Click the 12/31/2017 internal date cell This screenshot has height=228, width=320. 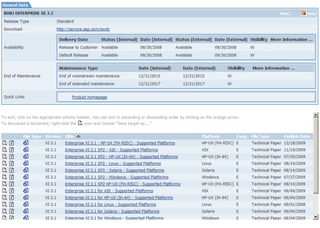pyautogui.click(x=149, y=84)
